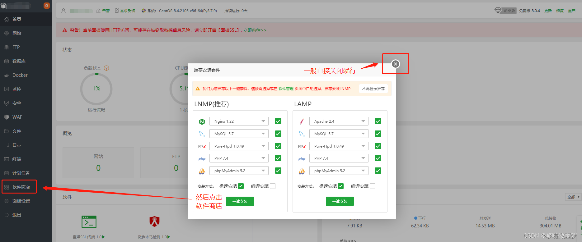
Task: Click the FTP icon in LAMP column
Action: point(302,146)
